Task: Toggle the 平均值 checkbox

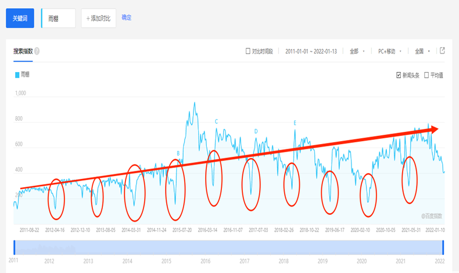Action: pyautogui.click(x=427, y=75)
